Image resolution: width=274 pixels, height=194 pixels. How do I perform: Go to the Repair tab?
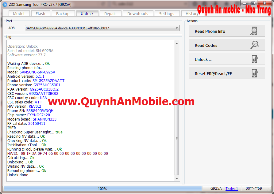(110, 13)
